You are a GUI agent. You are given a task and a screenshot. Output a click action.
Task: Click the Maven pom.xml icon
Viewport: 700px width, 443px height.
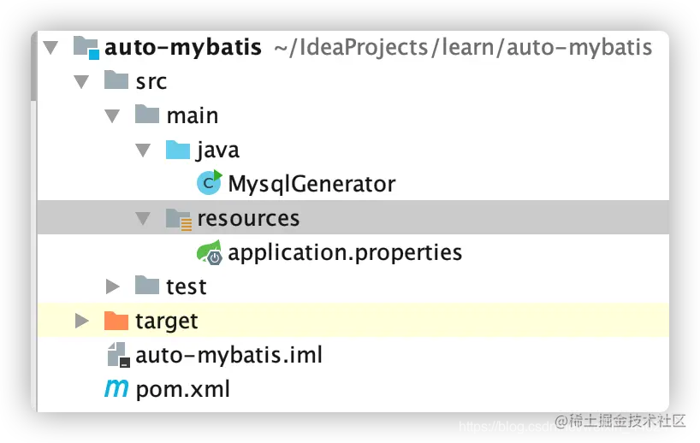116,388
